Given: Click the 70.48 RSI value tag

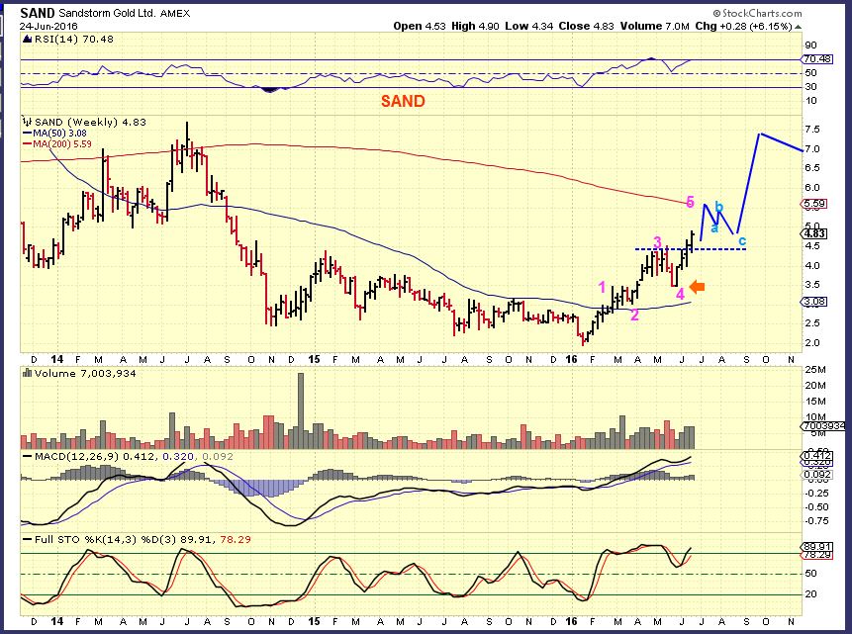Looking at the screenshot, I should click(x=817, y=58).
